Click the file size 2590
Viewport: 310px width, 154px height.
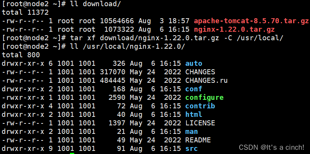[x=117, y=98]
